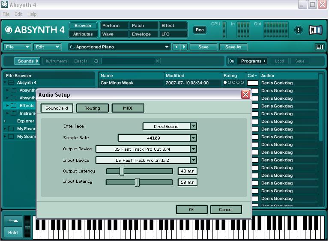
Task: Click the pitch wheel beside Hold
Action: 27,226
